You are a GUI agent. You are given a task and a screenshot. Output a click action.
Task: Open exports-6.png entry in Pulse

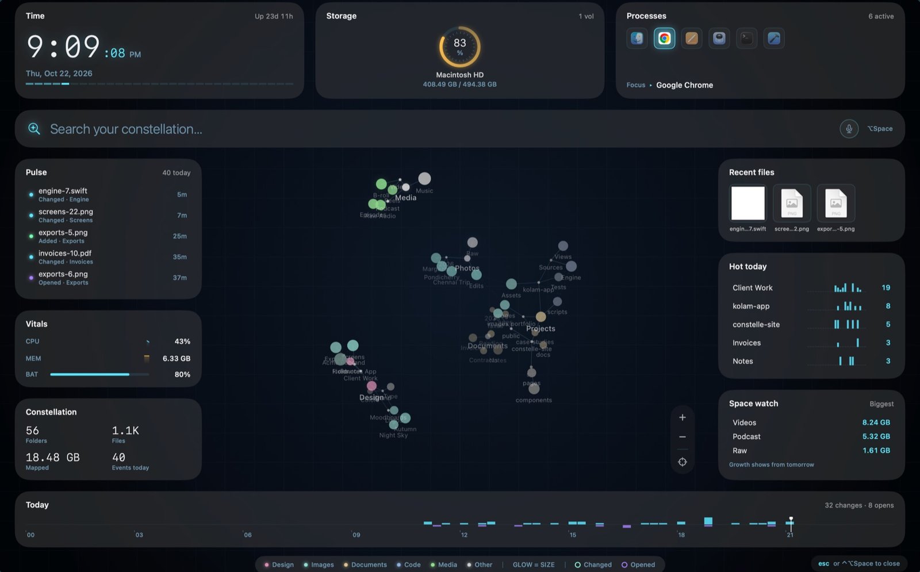point(109,278)
